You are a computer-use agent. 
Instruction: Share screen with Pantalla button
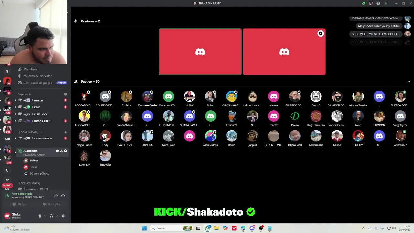[51, 205]
